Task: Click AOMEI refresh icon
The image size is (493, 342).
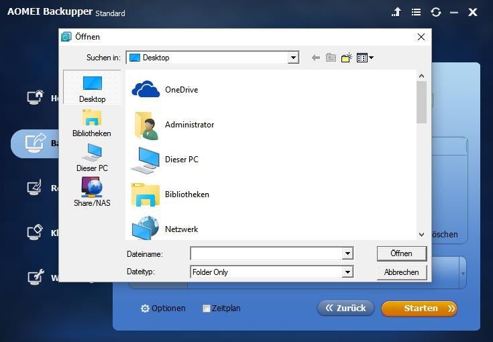Action: click(x=436, y=12)
